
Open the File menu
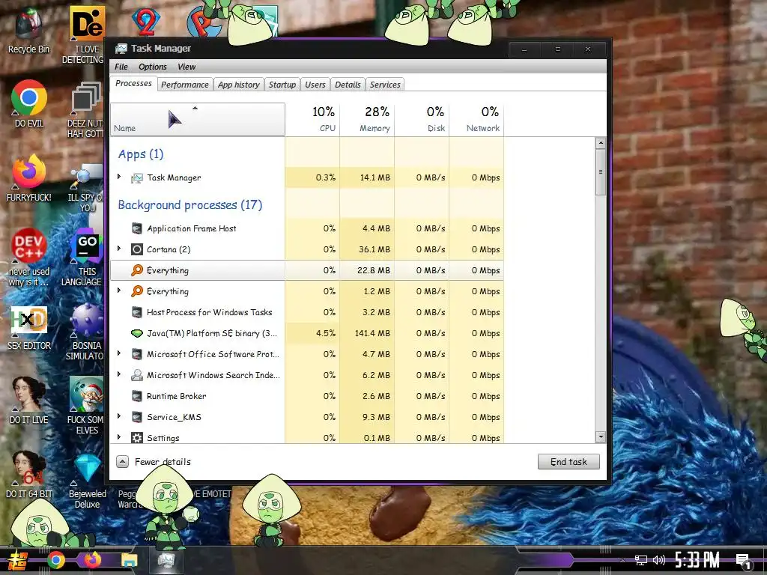point(121,67)
